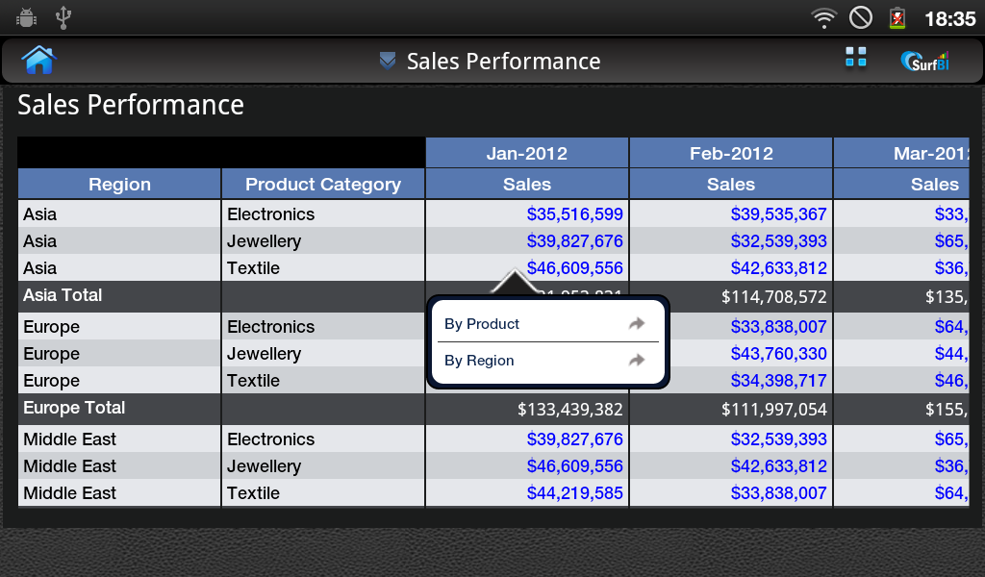The width and height of the screenshot is (985, 577).
Task: Tap the Android debug icon in status bar
Action: tap(26, 17)
